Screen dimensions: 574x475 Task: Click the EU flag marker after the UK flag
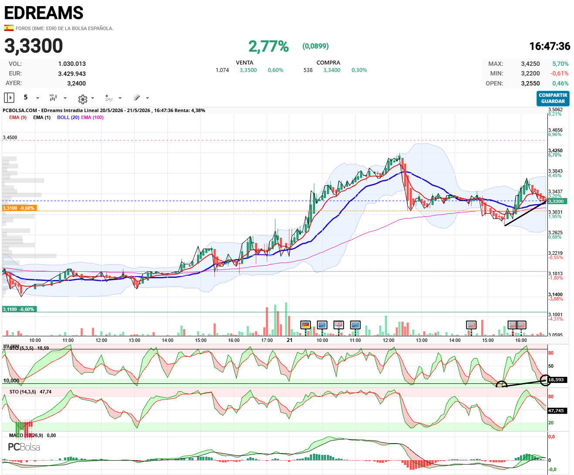(x=355, y=325)
